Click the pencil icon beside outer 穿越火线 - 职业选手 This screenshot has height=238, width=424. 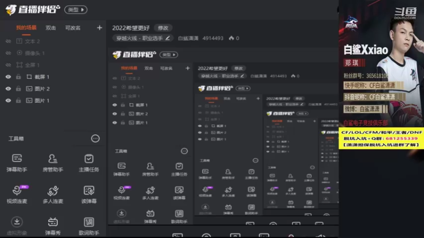(167, 38)
